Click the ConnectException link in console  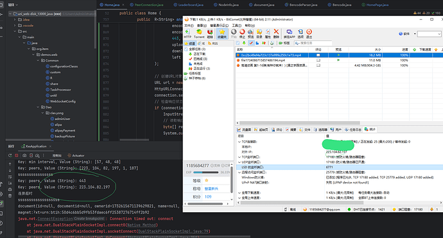(55, 219)
